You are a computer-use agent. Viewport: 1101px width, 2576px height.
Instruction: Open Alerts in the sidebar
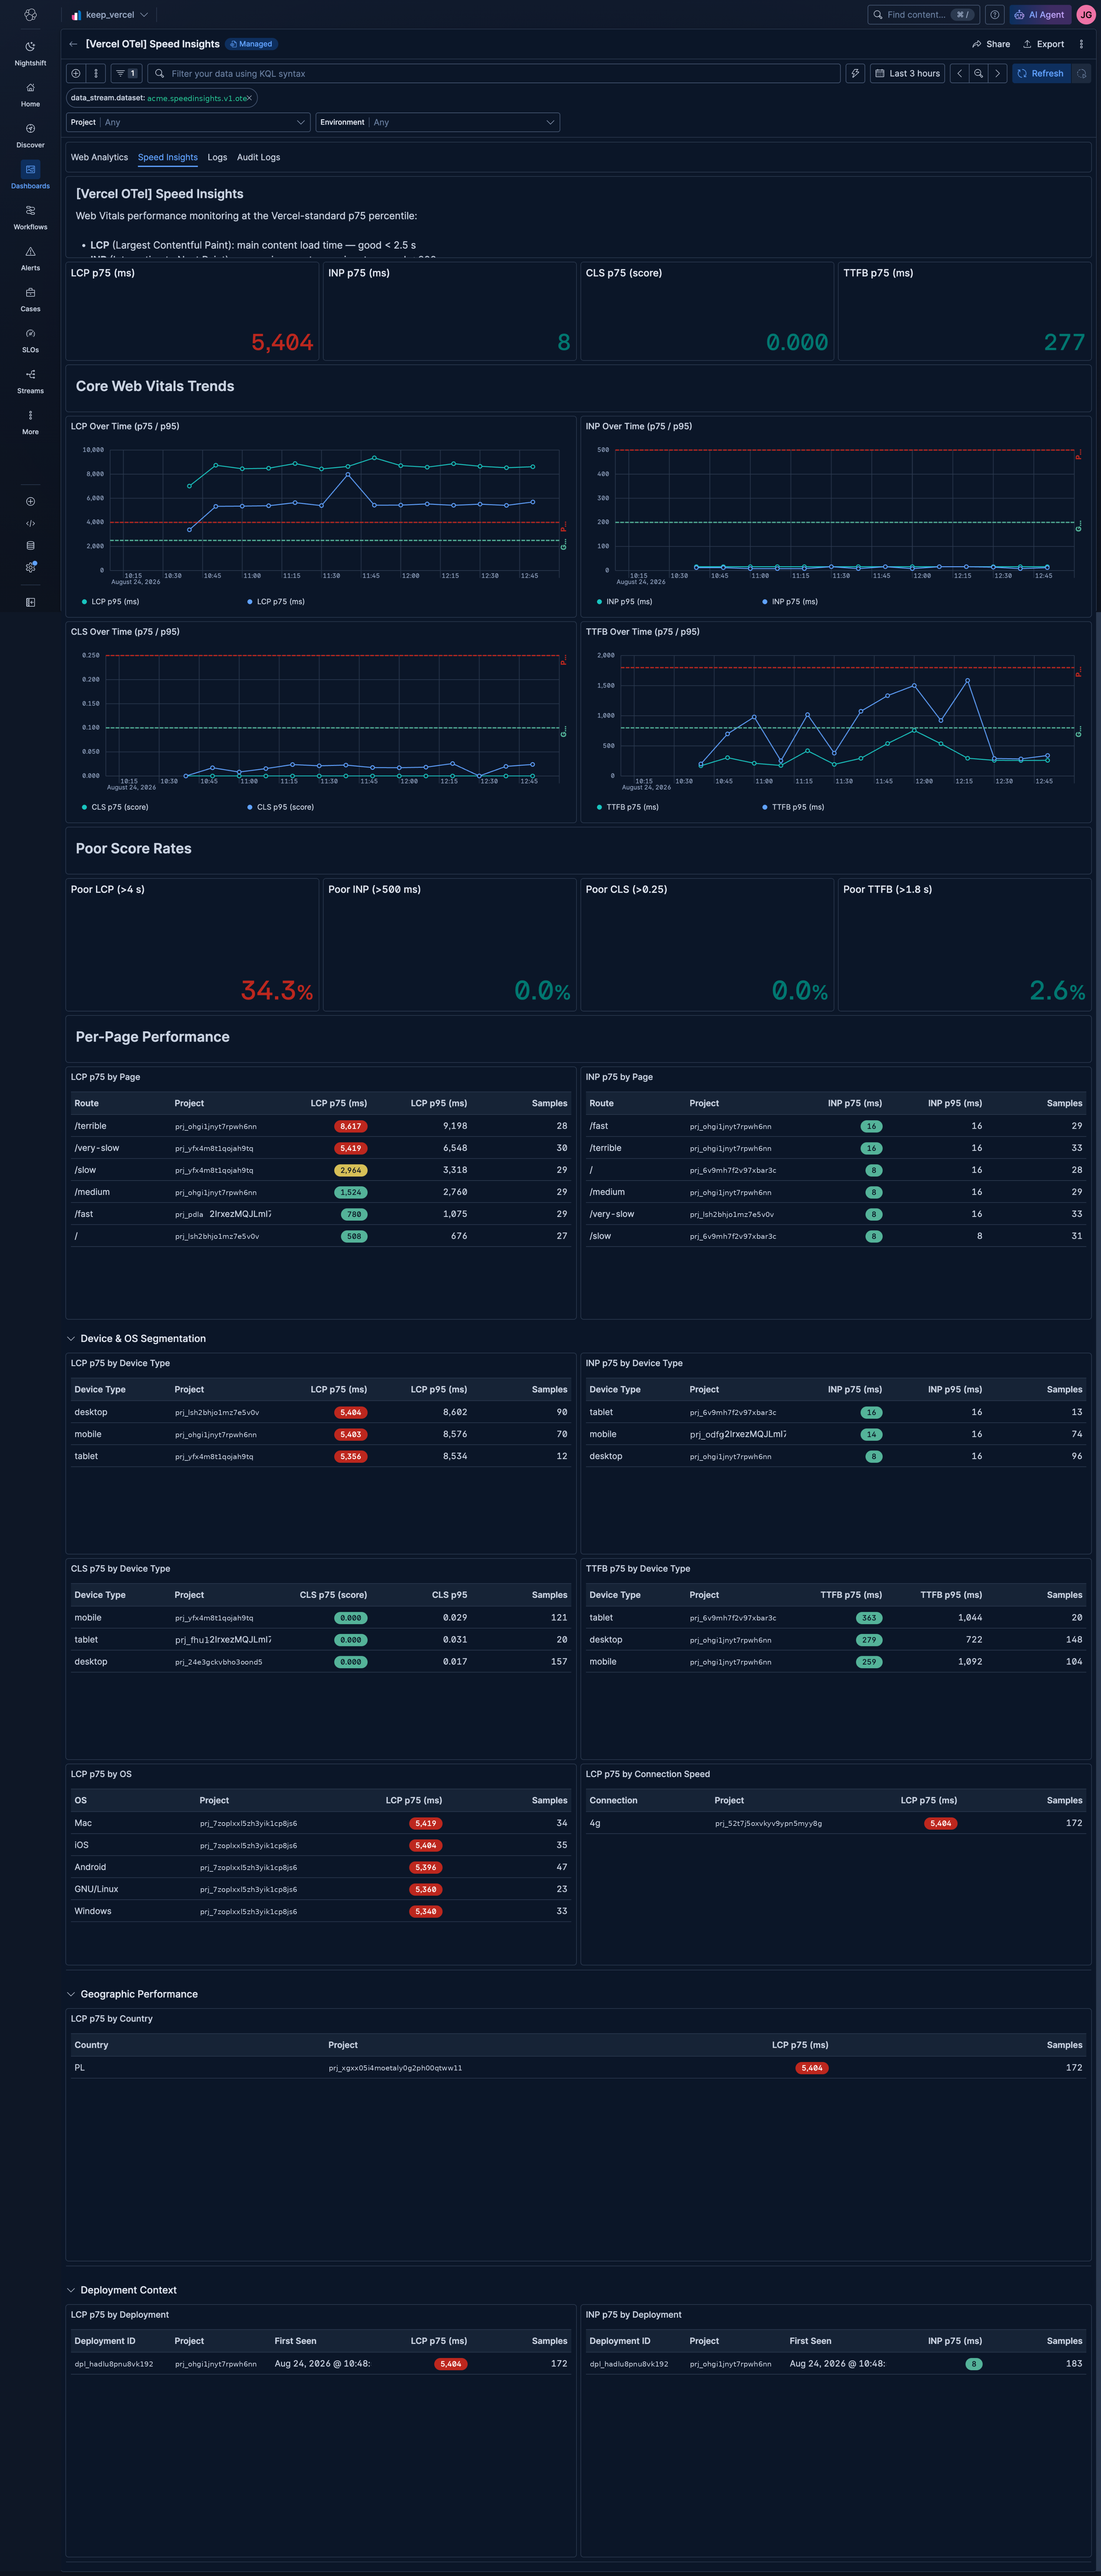(x=30, y=258)
